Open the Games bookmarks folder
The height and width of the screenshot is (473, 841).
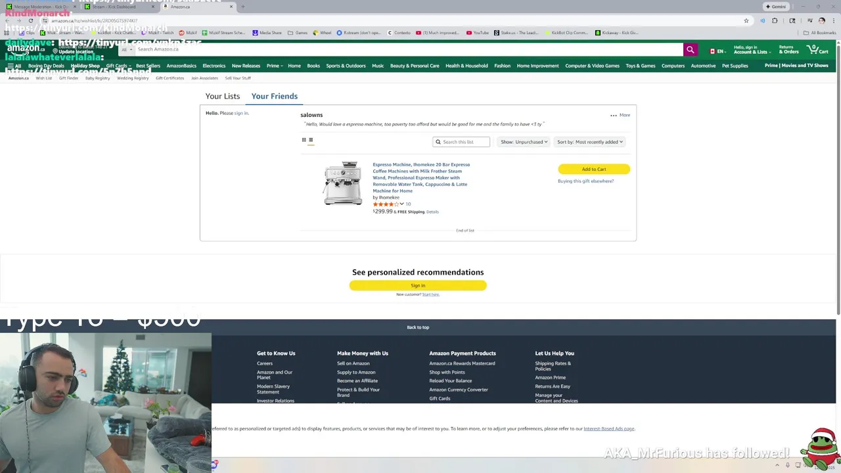click(298, 32)
